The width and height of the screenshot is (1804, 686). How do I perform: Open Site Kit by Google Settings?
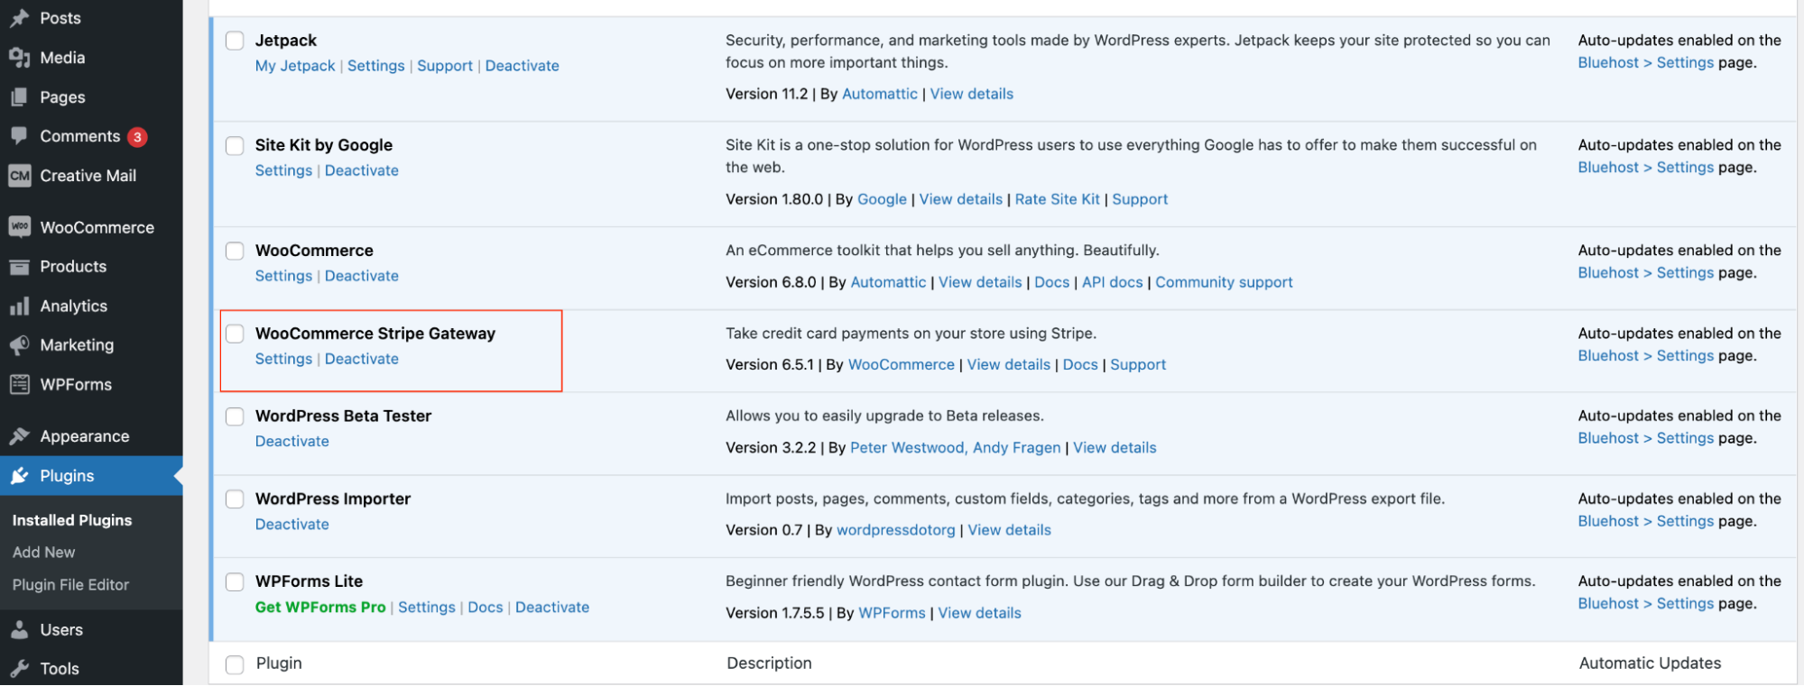click(283, 171)
